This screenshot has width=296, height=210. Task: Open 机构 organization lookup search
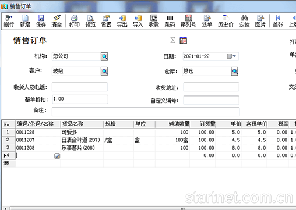(x=104, y=56)
